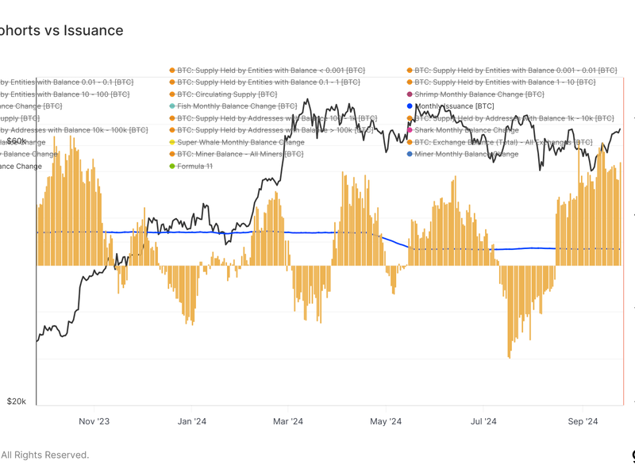This screenshot has width=635, height=476.
Task: Click Fish Monthly Balance Change teal marker
Action: (x=171, y=106)
